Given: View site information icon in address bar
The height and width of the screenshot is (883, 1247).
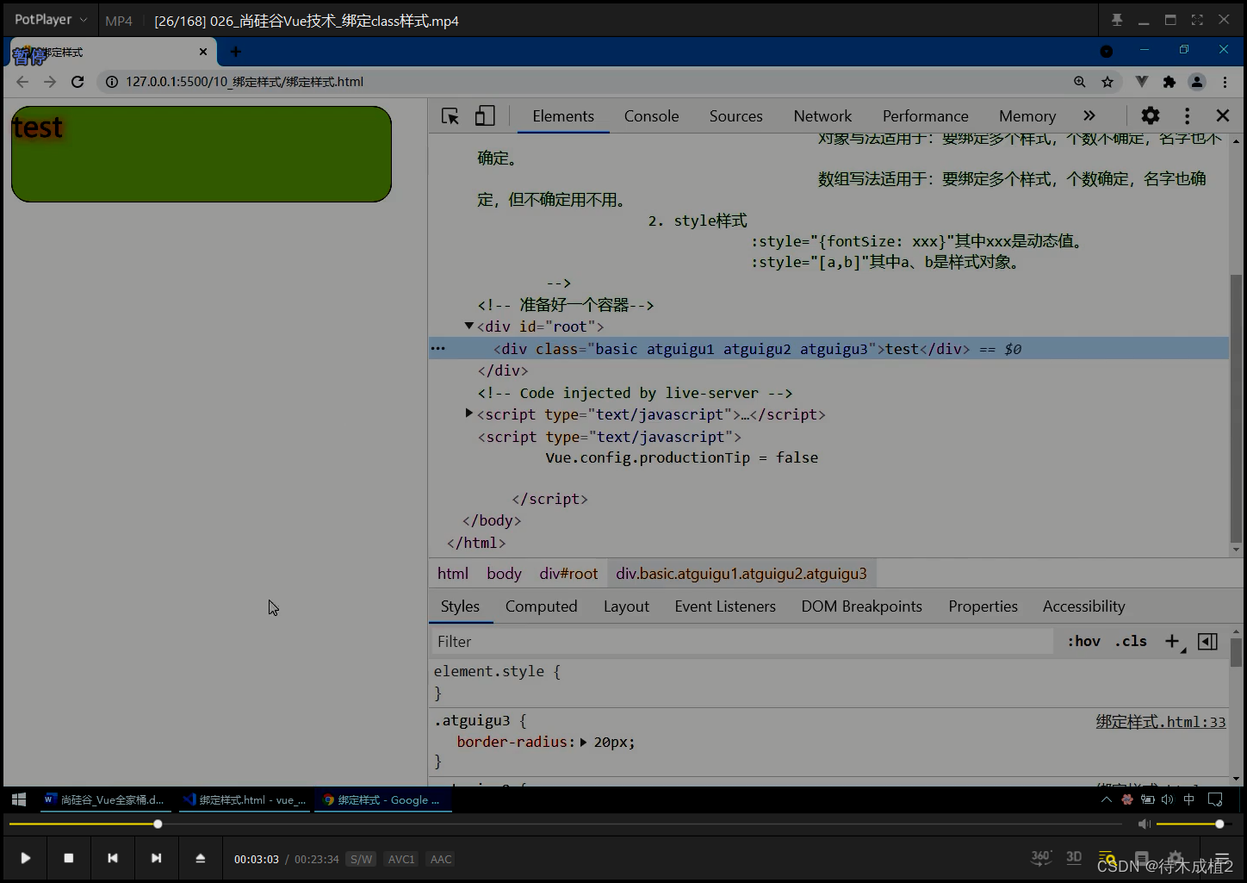Looking at the screenshot, I should pos(112,82).
